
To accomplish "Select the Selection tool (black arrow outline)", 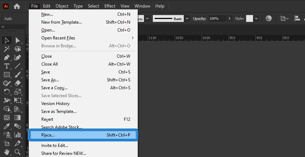I will pyautogui.click(x=7, y=41).
